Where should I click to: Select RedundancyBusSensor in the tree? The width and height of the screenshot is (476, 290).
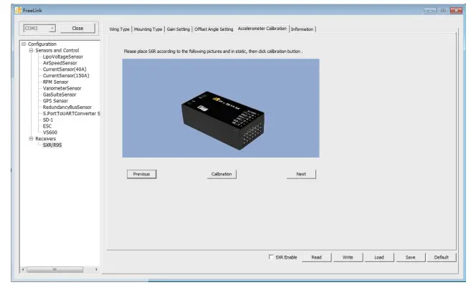[67, 107]
